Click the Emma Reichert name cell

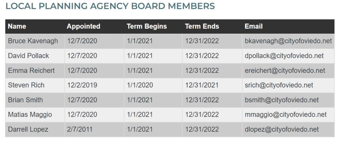pyautogui.click(x=31, y=71)
